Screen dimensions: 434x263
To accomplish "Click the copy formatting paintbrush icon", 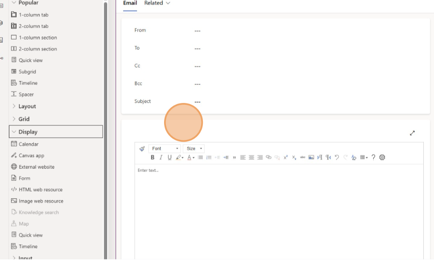I will (142, 149).
